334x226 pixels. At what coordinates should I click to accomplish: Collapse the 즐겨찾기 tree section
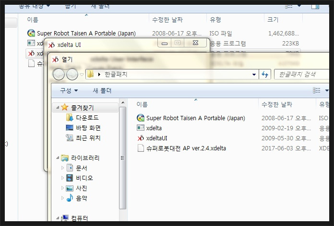(58, 108)
